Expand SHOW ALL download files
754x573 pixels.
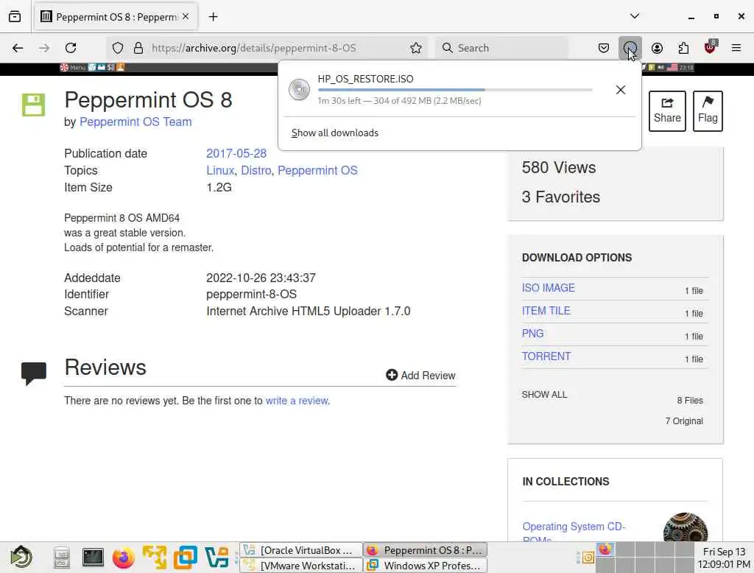pos(544,395)
